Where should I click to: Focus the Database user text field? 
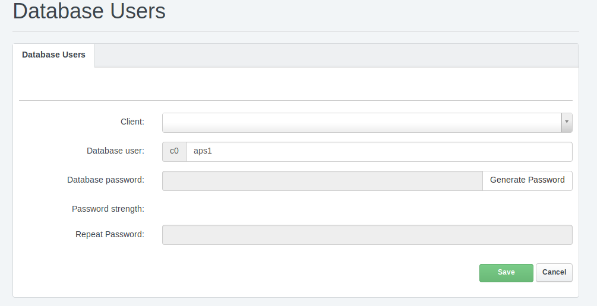[379, 151]
